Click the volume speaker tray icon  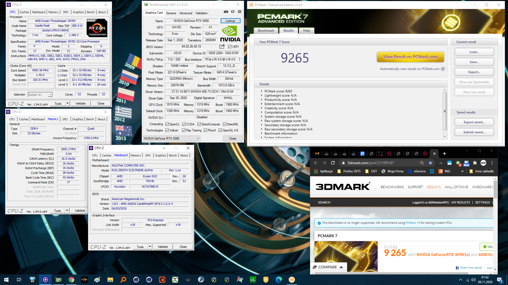point(473,280)
